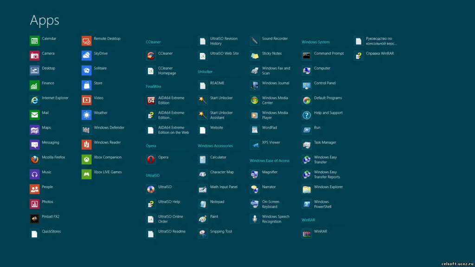Open the Weather app icon
The image size is (475, 267).
coord(86,115)
